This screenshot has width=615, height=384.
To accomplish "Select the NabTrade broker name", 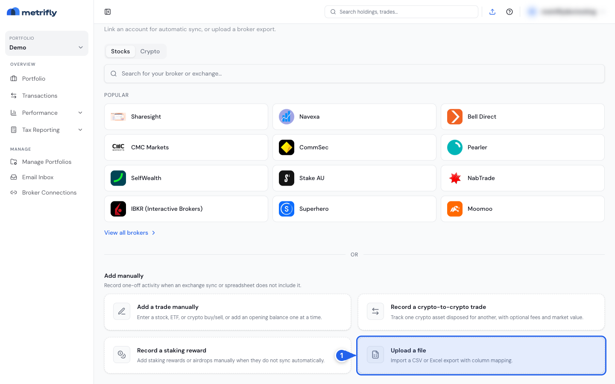I will (481, 178).
